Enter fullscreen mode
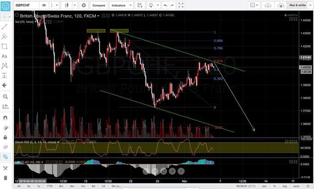 coord(181,5)
